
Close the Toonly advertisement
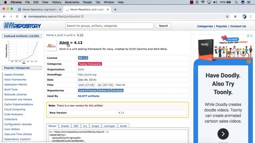251,36
